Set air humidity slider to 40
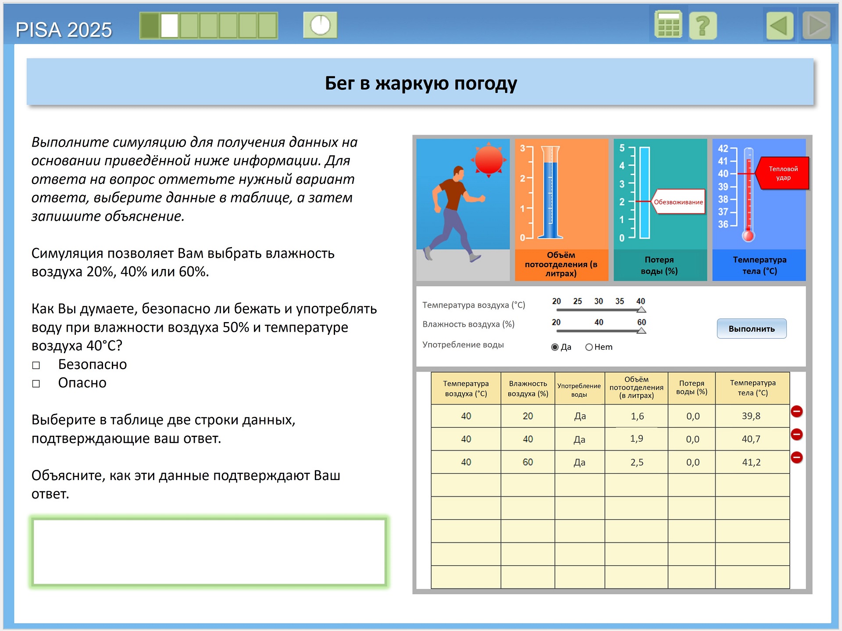842x631 pixels. (599, 330)
